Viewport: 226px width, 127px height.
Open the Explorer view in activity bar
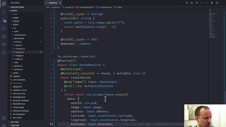coord(4,4)
